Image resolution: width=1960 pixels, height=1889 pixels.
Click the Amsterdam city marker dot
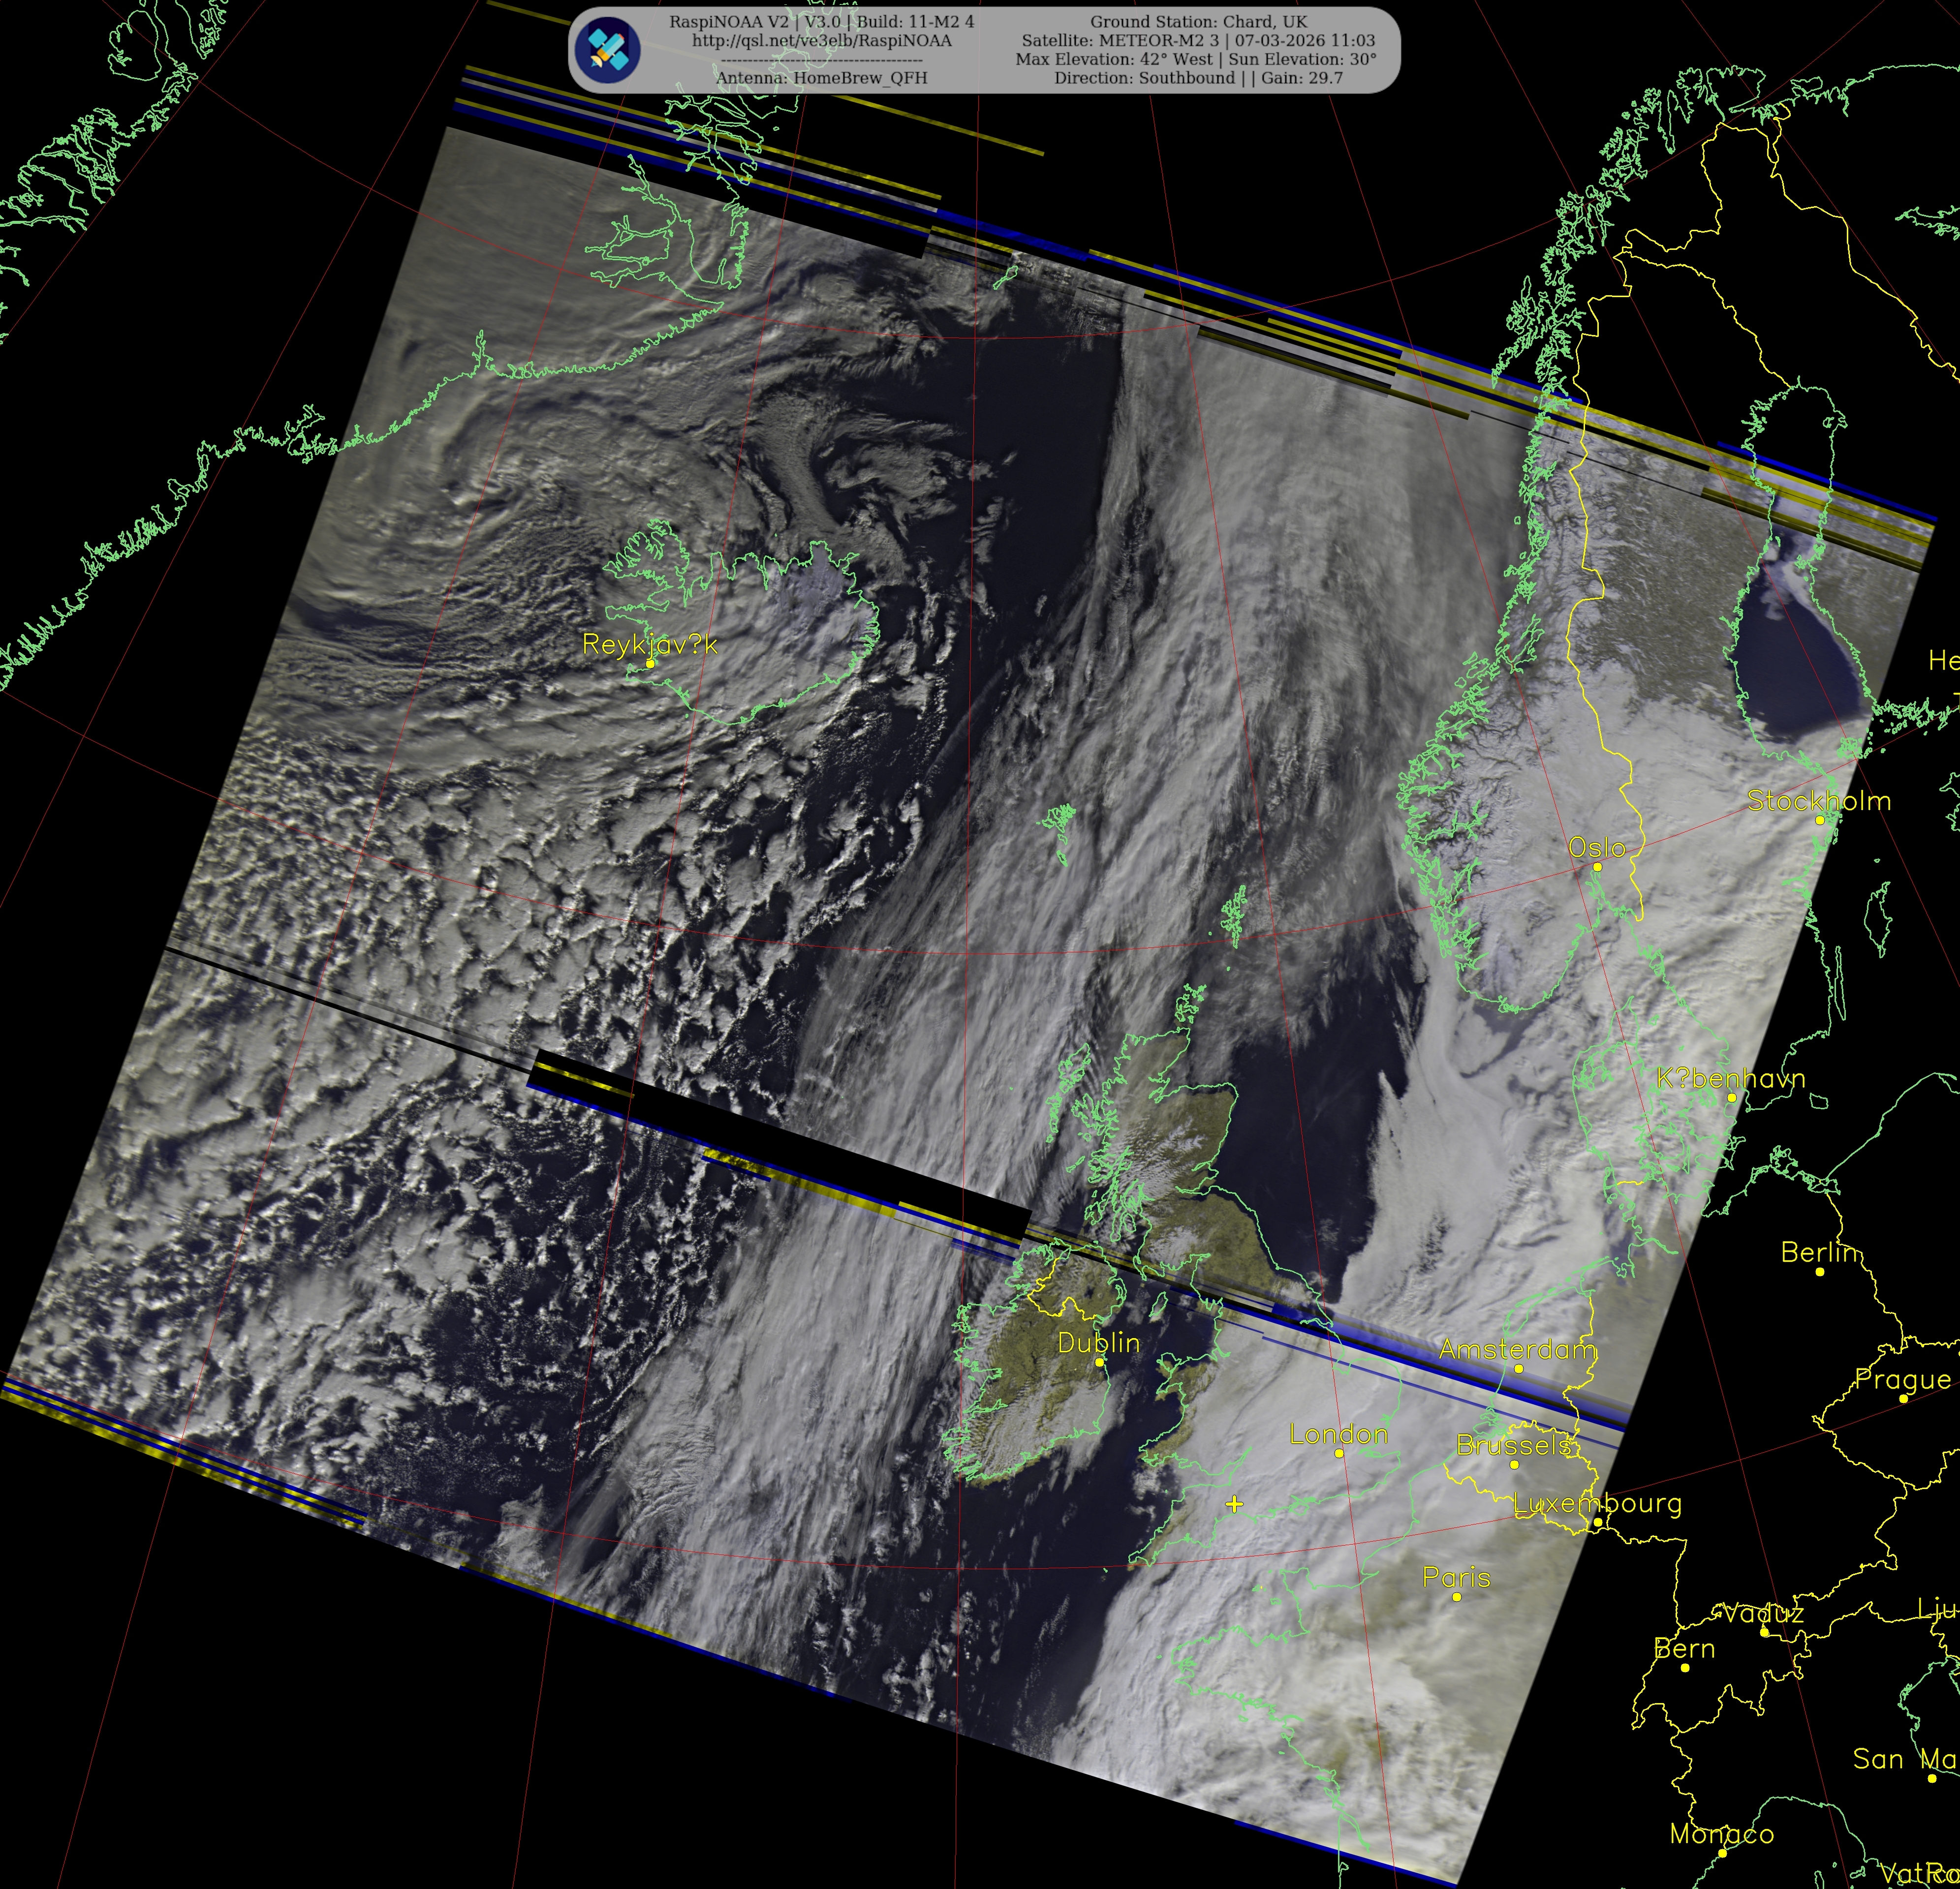(x=1518, y=1368)
